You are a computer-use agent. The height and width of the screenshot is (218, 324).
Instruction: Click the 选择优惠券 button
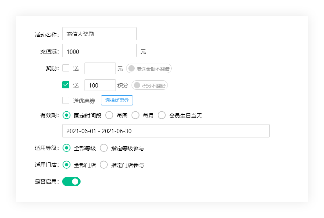pos(117,100)
